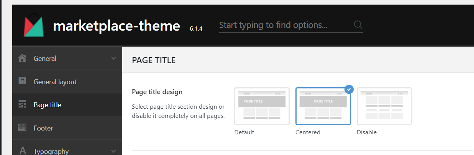Select the Centered page title design
The width and height of the screenshot is (474, 155).
tap(323, 106)
